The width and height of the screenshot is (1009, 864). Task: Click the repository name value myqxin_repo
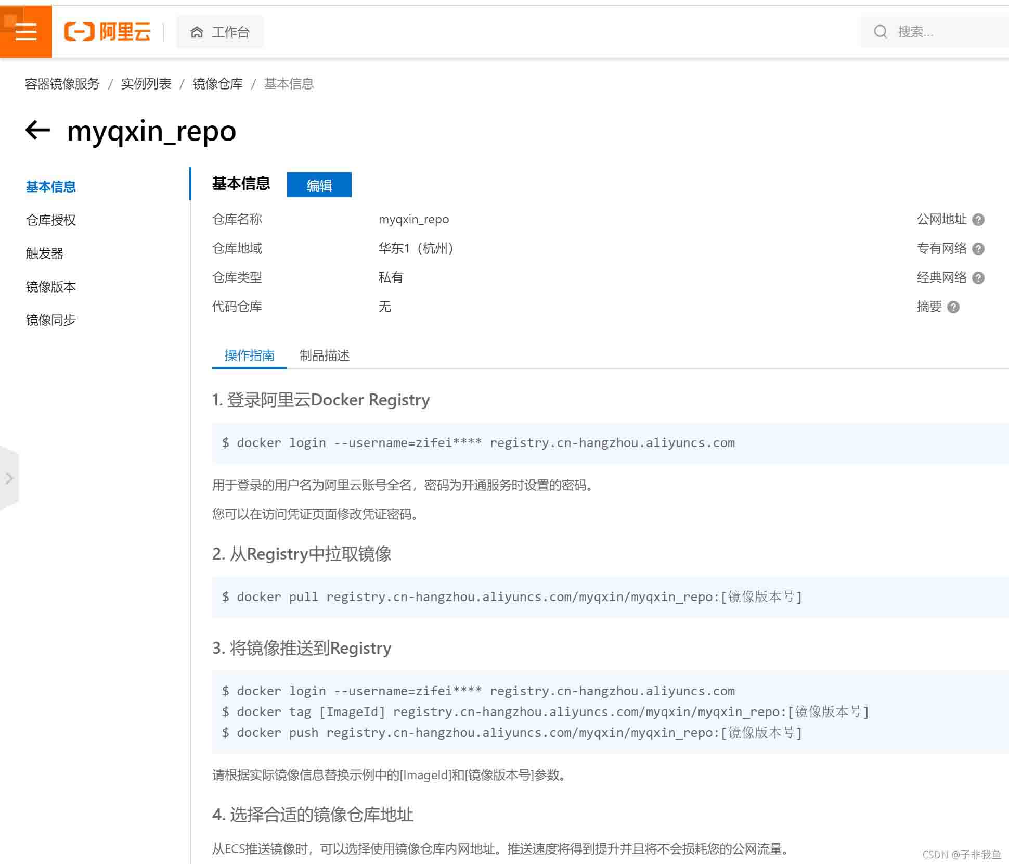click(x=414, y=219)
